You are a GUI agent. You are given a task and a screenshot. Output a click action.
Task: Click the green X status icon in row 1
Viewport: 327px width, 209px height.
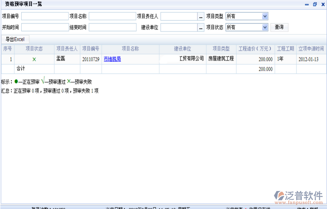[34, 59]
